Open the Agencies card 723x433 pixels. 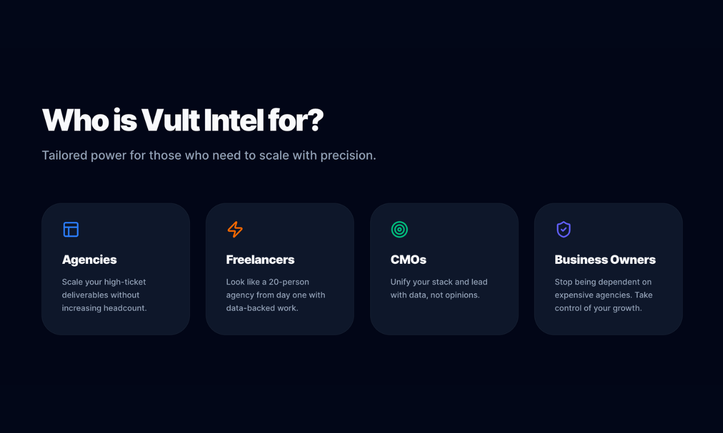pyautogui.click(x=116, y=268)
